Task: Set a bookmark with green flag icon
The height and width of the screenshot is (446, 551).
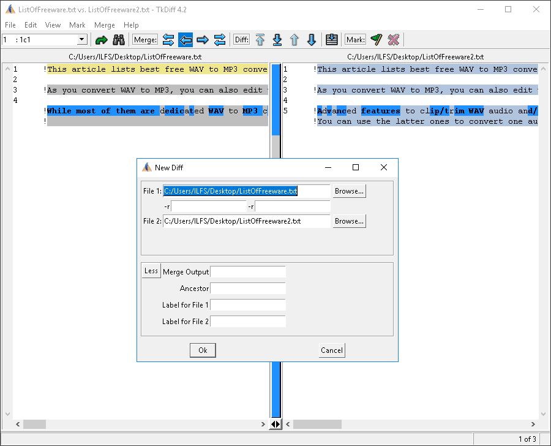Action: (377, 40)
